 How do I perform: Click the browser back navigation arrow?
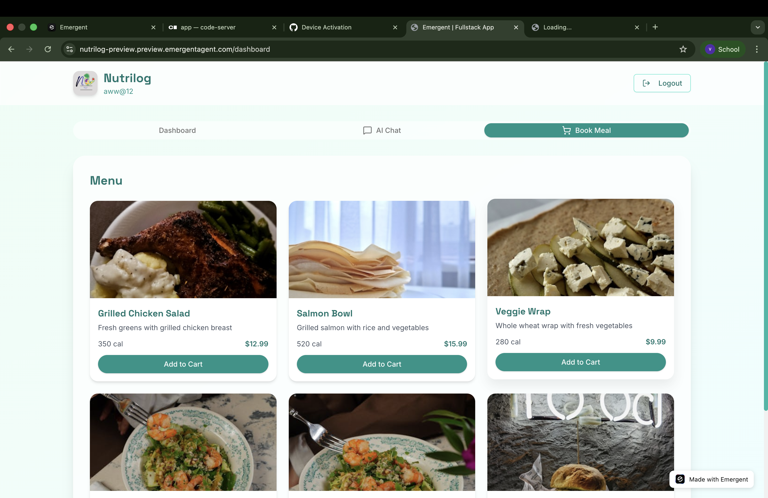(11, 49)
